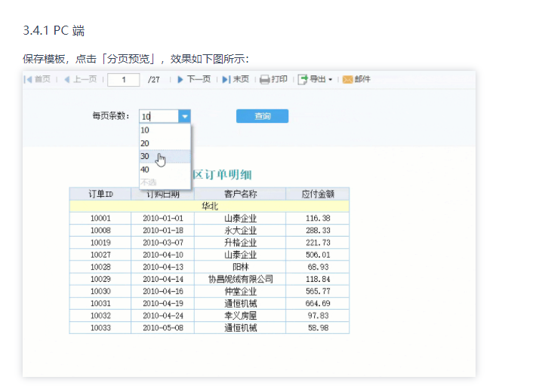Screen dimensions: 542x389
Task: Click the 客户名称 column header
Action: (x=240, y=194)
